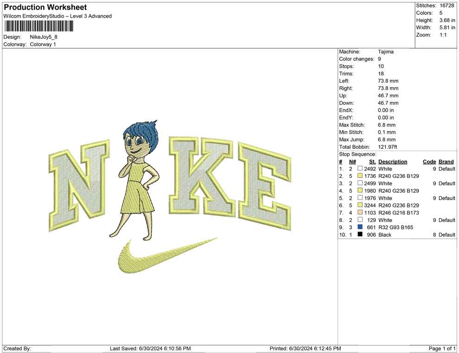This screenshot has width=459, height=353.
Task: Click the stitches count '16728'
Action: (x=446, y=6)
